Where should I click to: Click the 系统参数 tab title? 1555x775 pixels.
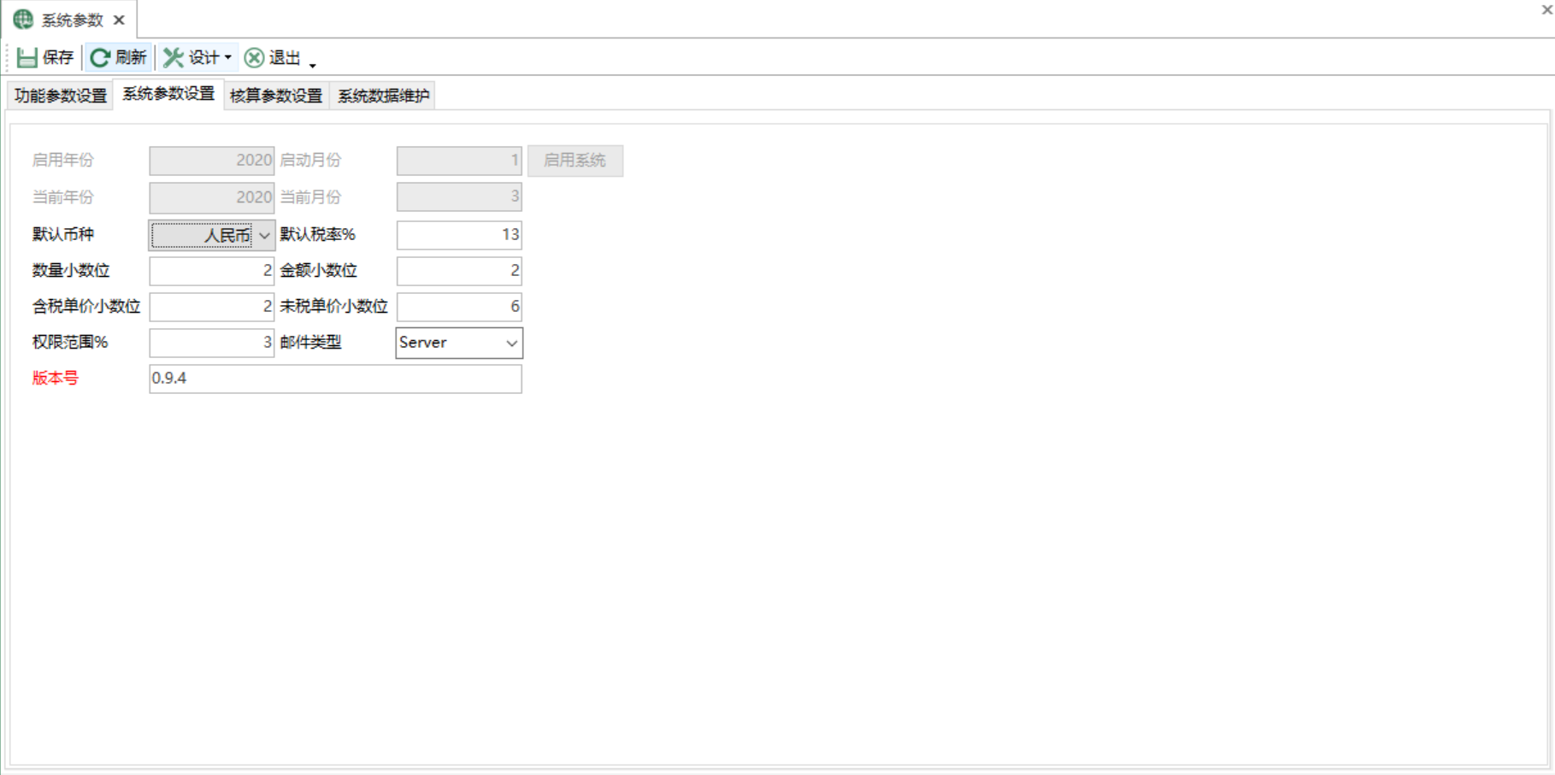click(x=72, y=20)
